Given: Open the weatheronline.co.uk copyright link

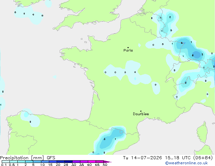Looking at the screenshot, I should (x=187, y=163).
